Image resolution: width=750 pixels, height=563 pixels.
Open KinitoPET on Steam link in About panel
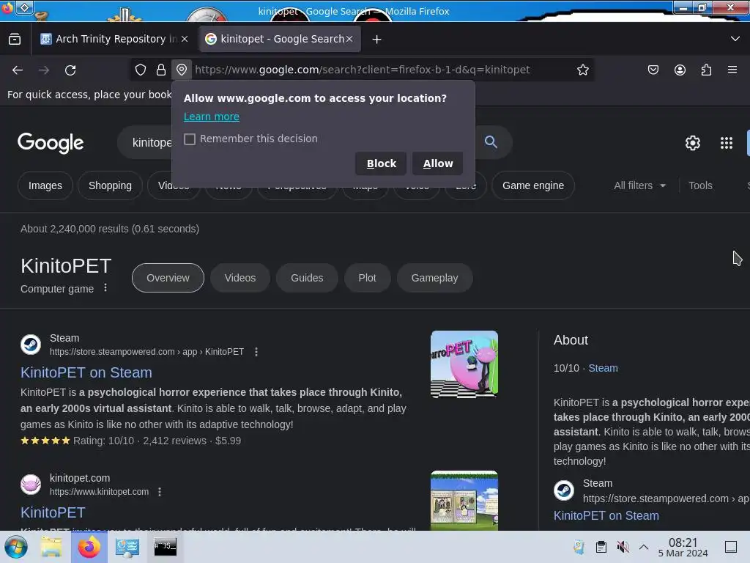(606, 515)
